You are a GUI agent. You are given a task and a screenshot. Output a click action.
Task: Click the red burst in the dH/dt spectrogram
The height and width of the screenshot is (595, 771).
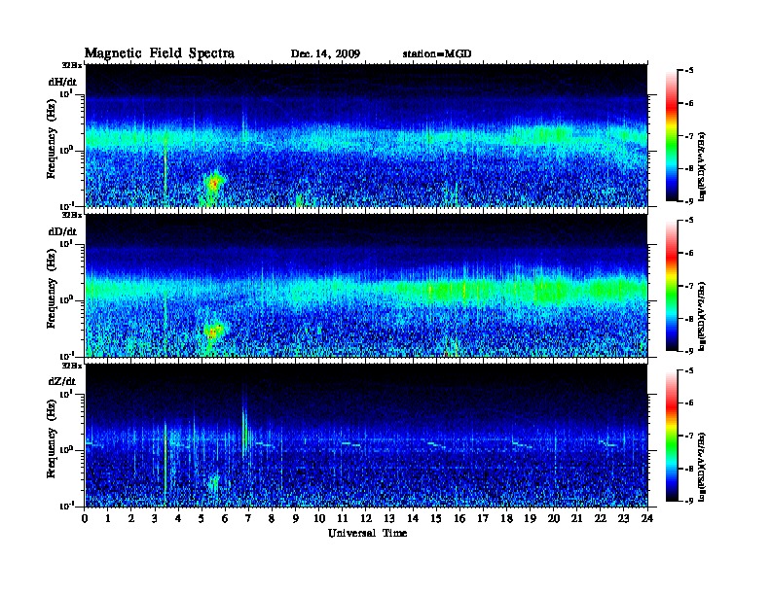tap(214, 184)
